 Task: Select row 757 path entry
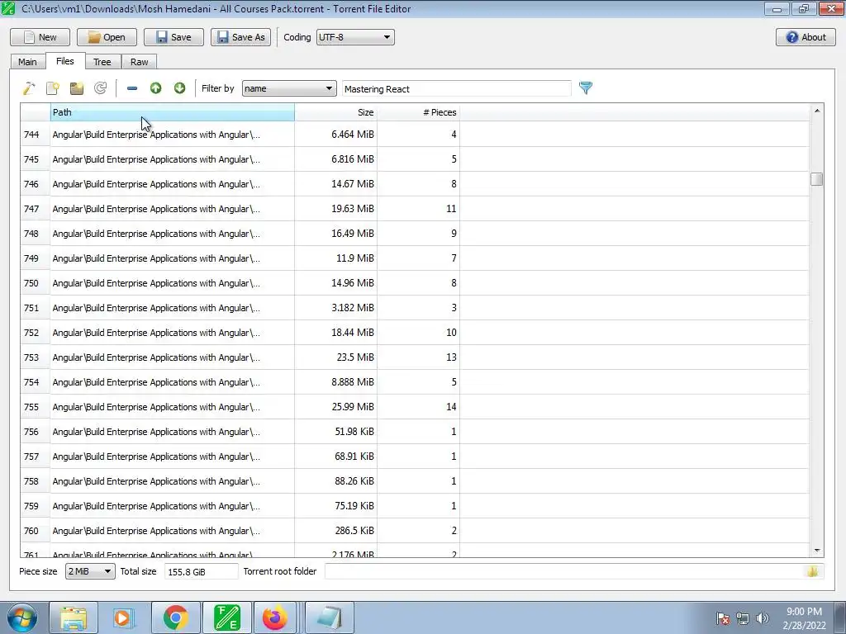click(173, 457)
